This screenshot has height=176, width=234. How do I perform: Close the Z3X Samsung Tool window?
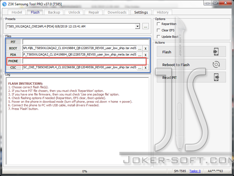(x=225, y=3)
